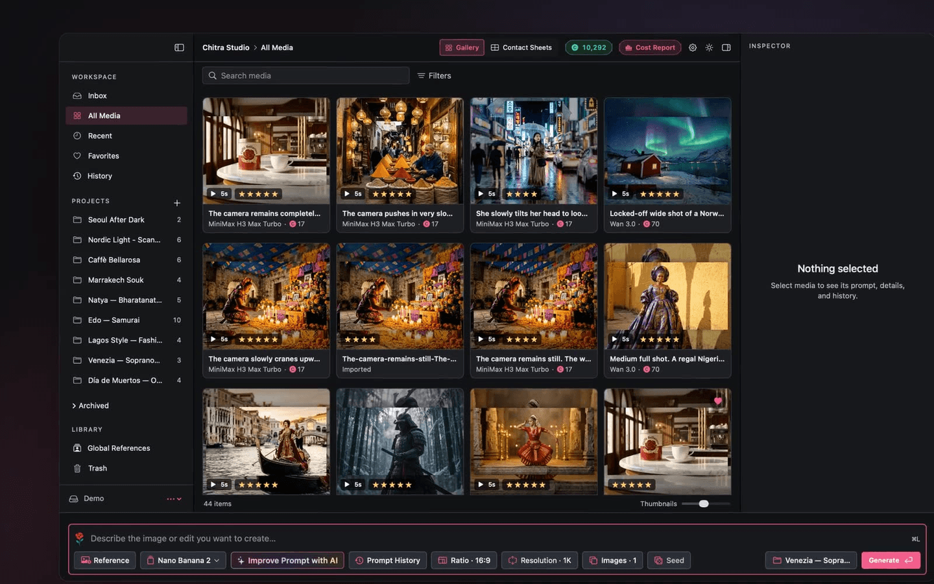Click the History icon in sidebar
This screenshot has width=934, height=584.
click(x=77, y=176)
